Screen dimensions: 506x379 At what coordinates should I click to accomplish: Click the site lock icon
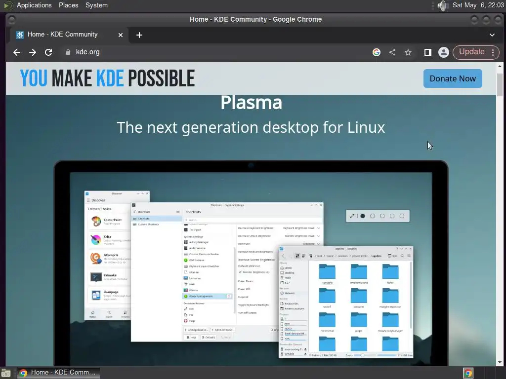(x=68, y=52)
